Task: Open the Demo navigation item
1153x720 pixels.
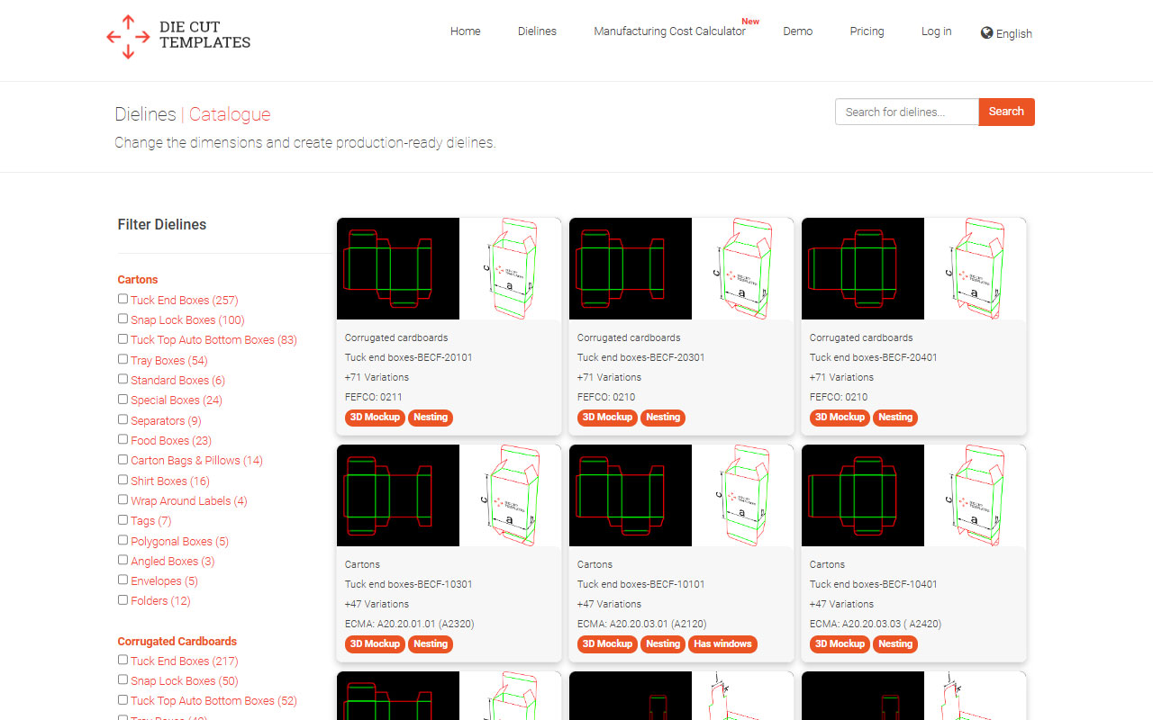Action: [x=797, y=31]
